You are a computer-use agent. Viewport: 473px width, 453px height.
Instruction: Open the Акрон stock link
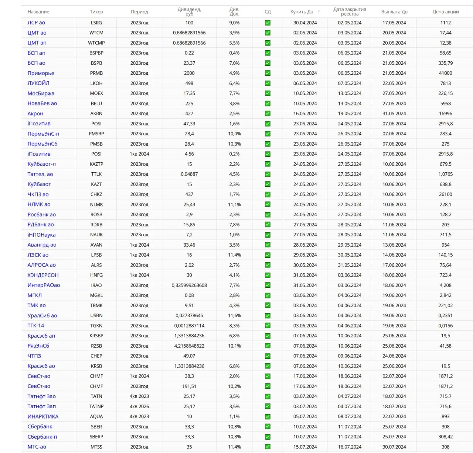point(35,114)
